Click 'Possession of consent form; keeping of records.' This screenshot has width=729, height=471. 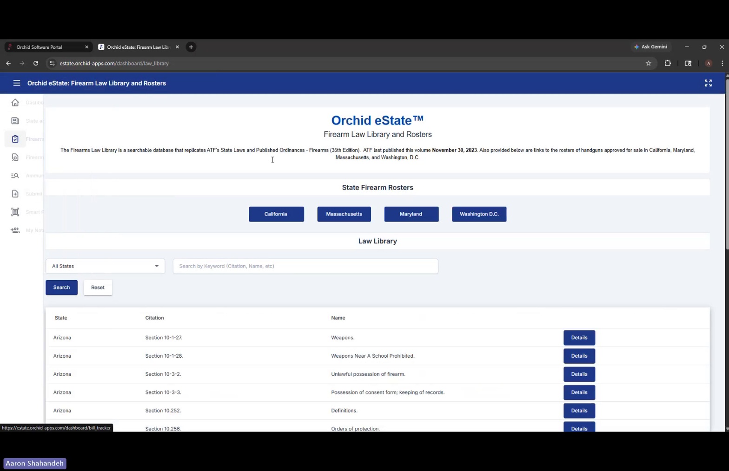coord(388,392)
